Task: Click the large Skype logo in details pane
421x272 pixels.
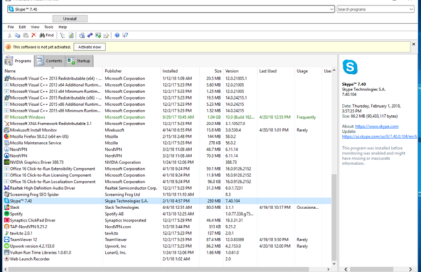Action: point(350,67)
